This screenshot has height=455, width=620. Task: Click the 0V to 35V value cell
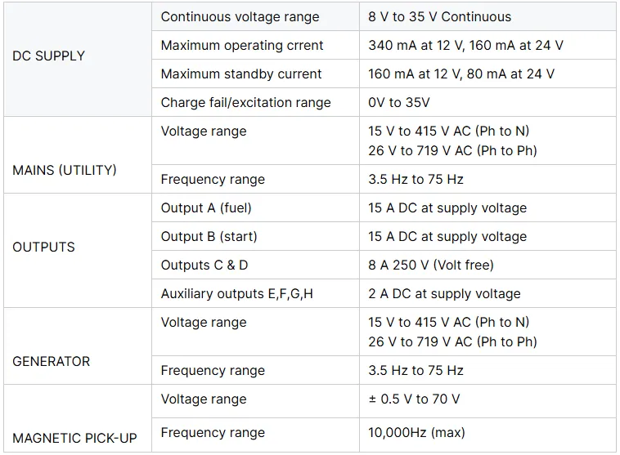click(x=487, y=102)
